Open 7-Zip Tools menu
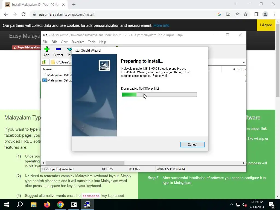Viewport: 280px width, 210px height. click(x=92, y=42)
